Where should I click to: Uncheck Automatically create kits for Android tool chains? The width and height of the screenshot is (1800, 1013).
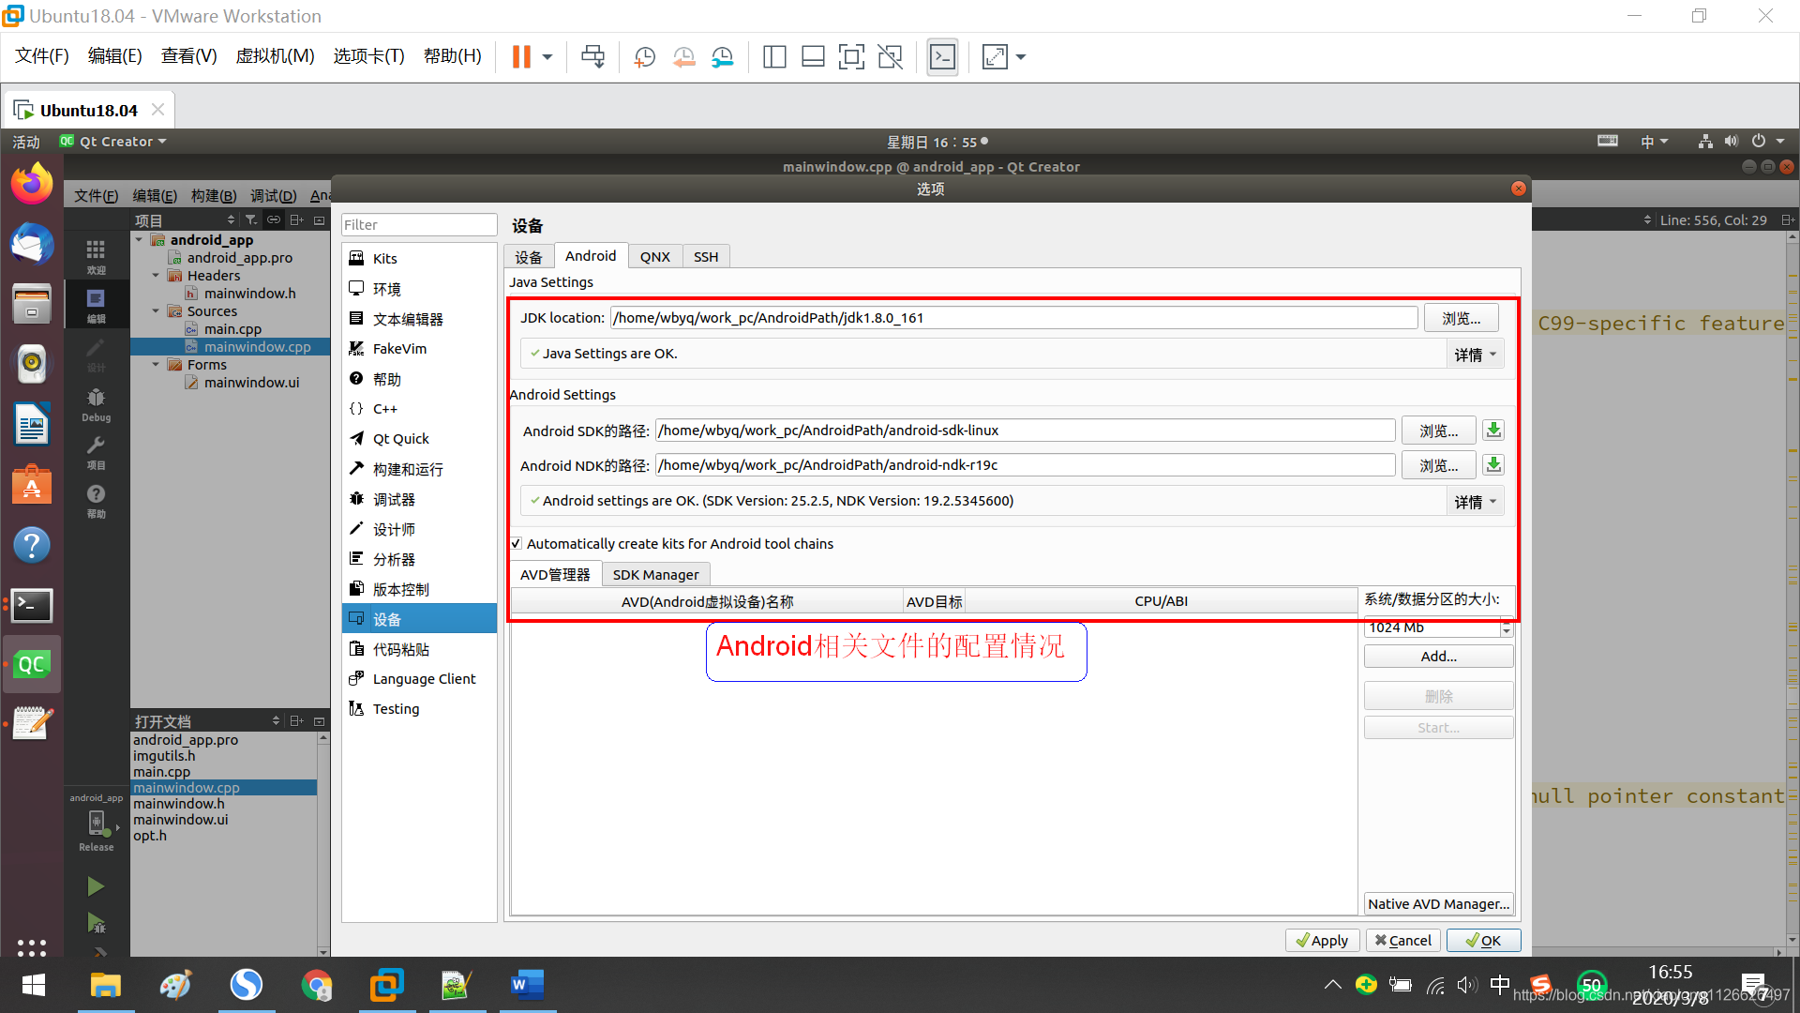click(516, 543)
